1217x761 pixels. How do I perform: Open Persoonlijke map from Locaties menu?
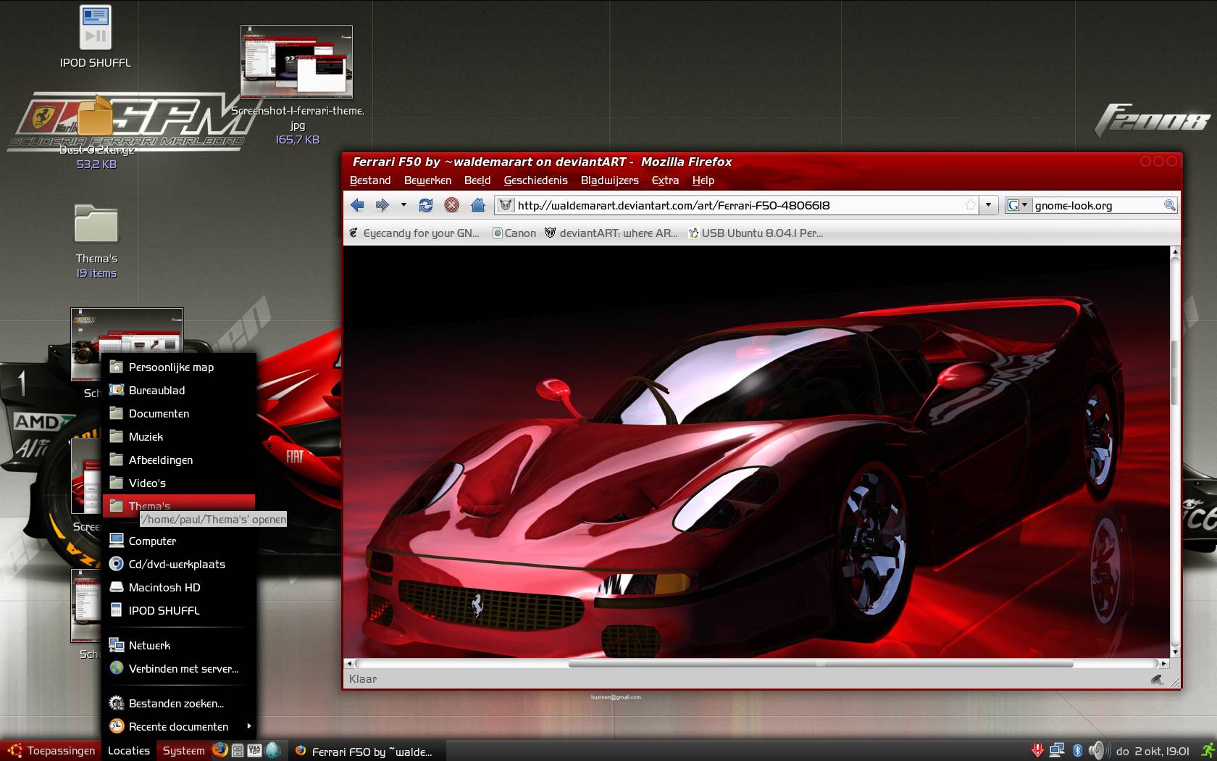coord(179,367)
